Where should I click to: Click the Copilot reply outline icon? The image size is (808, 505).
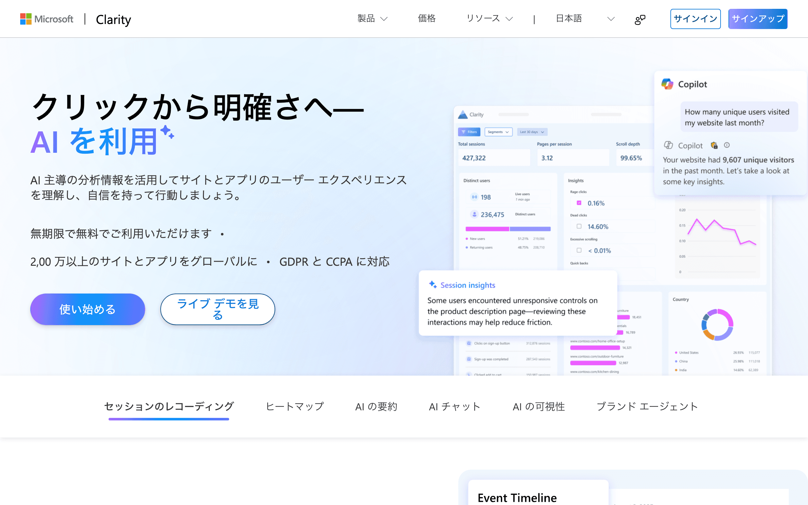668,145
